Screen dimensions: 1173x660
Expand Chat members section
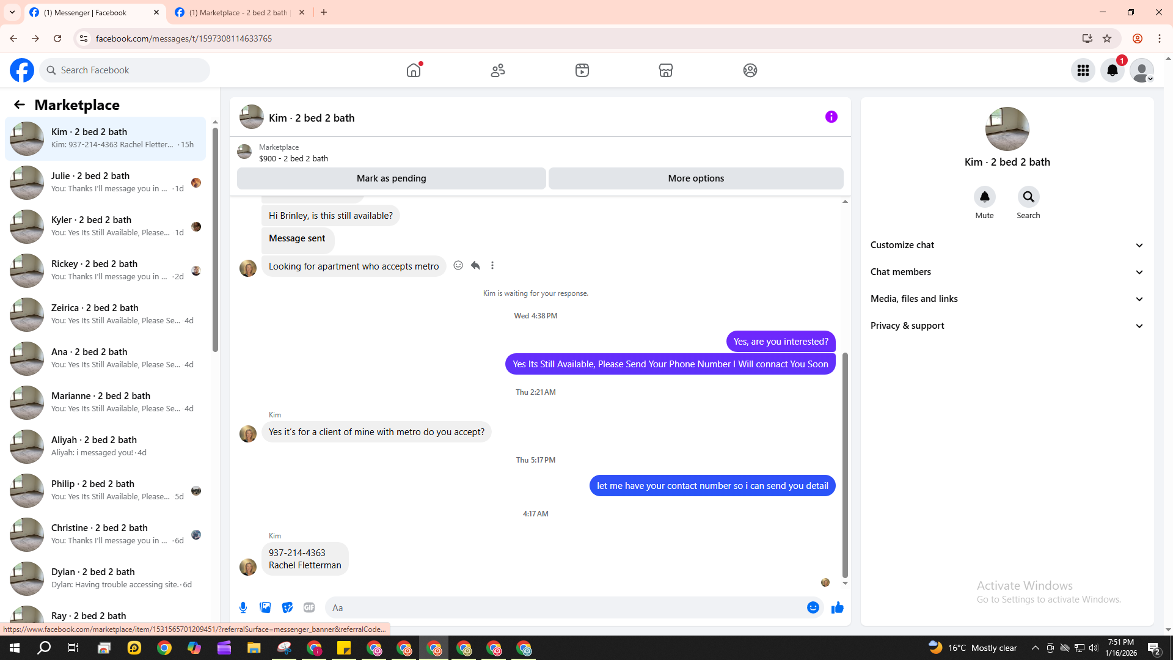coord(1007,272)
